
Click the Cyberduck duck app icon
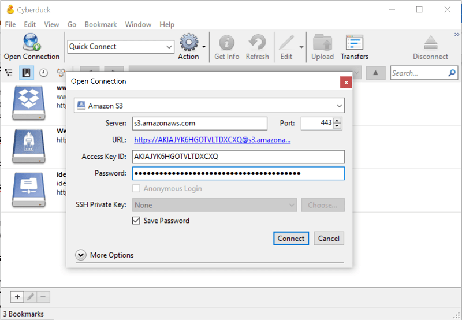click(10, 9)
